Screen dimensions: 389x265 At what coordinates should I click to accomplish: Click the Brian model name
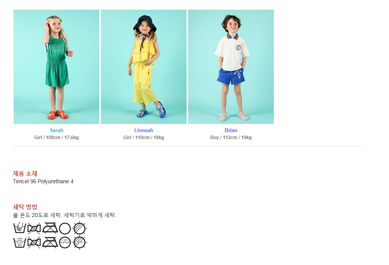(x=231, y=131)
